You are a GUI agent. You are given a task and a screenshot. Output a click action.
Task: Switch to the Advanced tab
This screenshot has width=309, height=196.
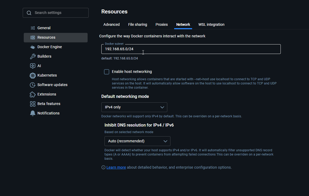tap(111, 24)
